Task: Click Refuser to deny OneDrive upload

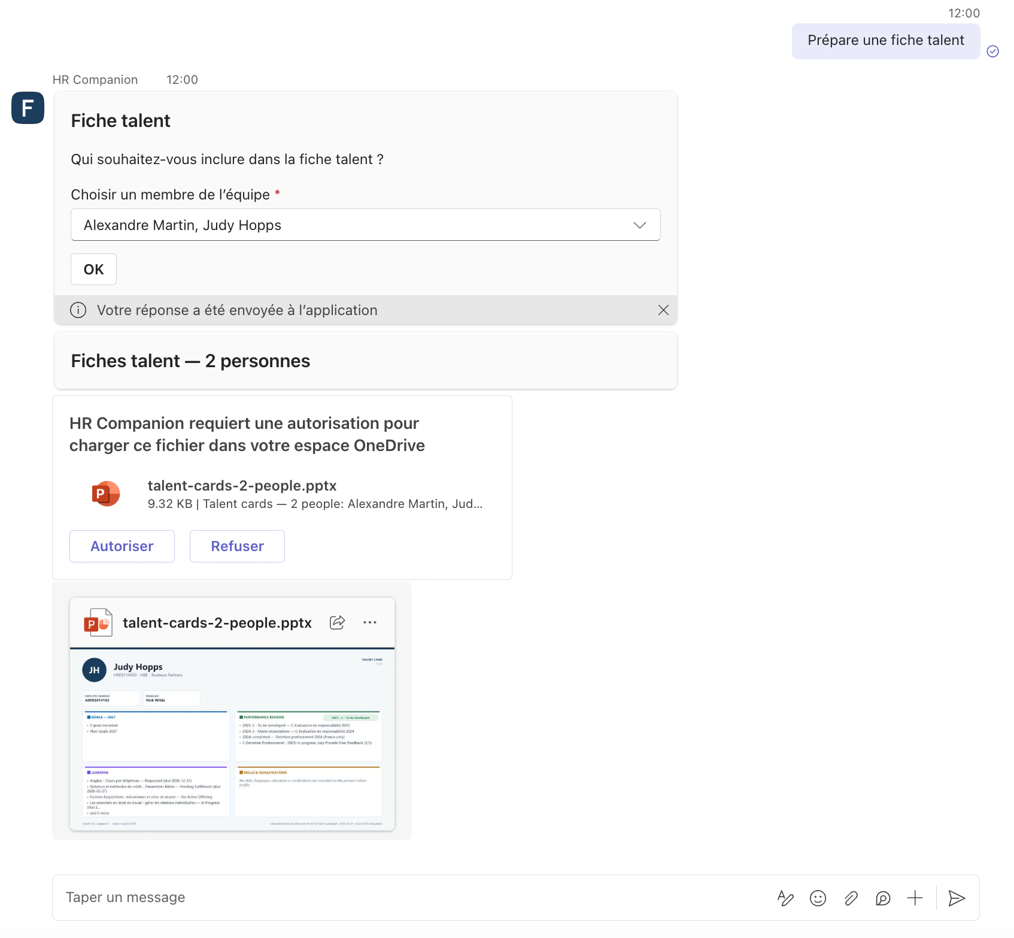Action: pyautogui.click(x=237, y=546)
